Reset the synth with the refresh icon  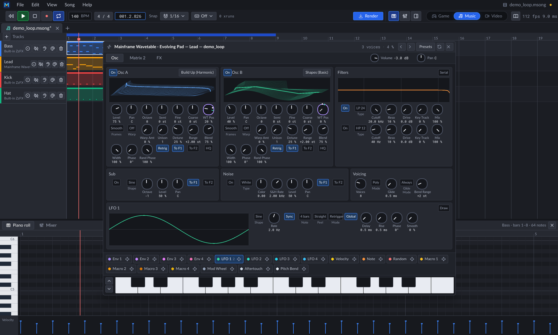pos(439,47)
